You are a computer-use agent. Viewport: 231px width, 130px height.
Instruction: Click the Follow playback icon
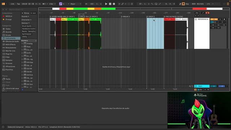(87, 4)
